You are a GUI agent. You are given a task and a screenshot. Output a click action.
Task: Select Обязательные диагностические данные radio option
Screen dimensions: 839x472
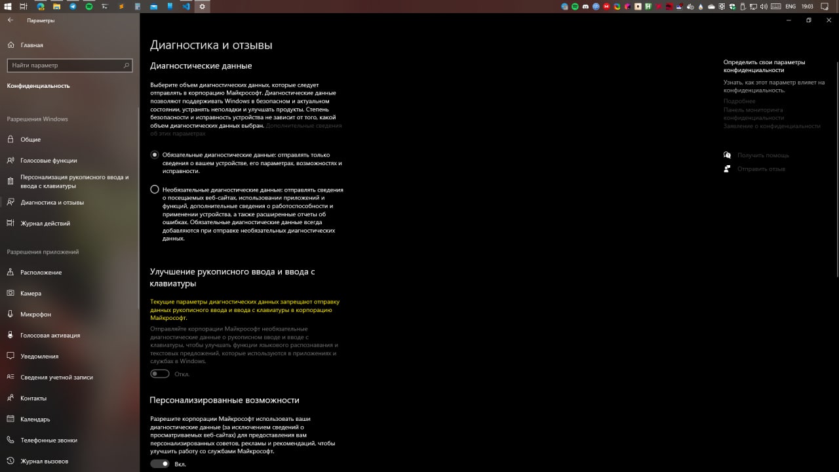click(x=155, y=155)
